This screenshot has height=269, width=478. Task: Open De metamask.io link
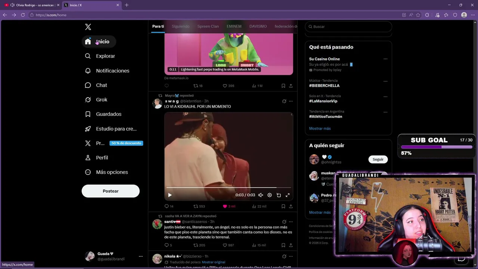pos(176,78)
